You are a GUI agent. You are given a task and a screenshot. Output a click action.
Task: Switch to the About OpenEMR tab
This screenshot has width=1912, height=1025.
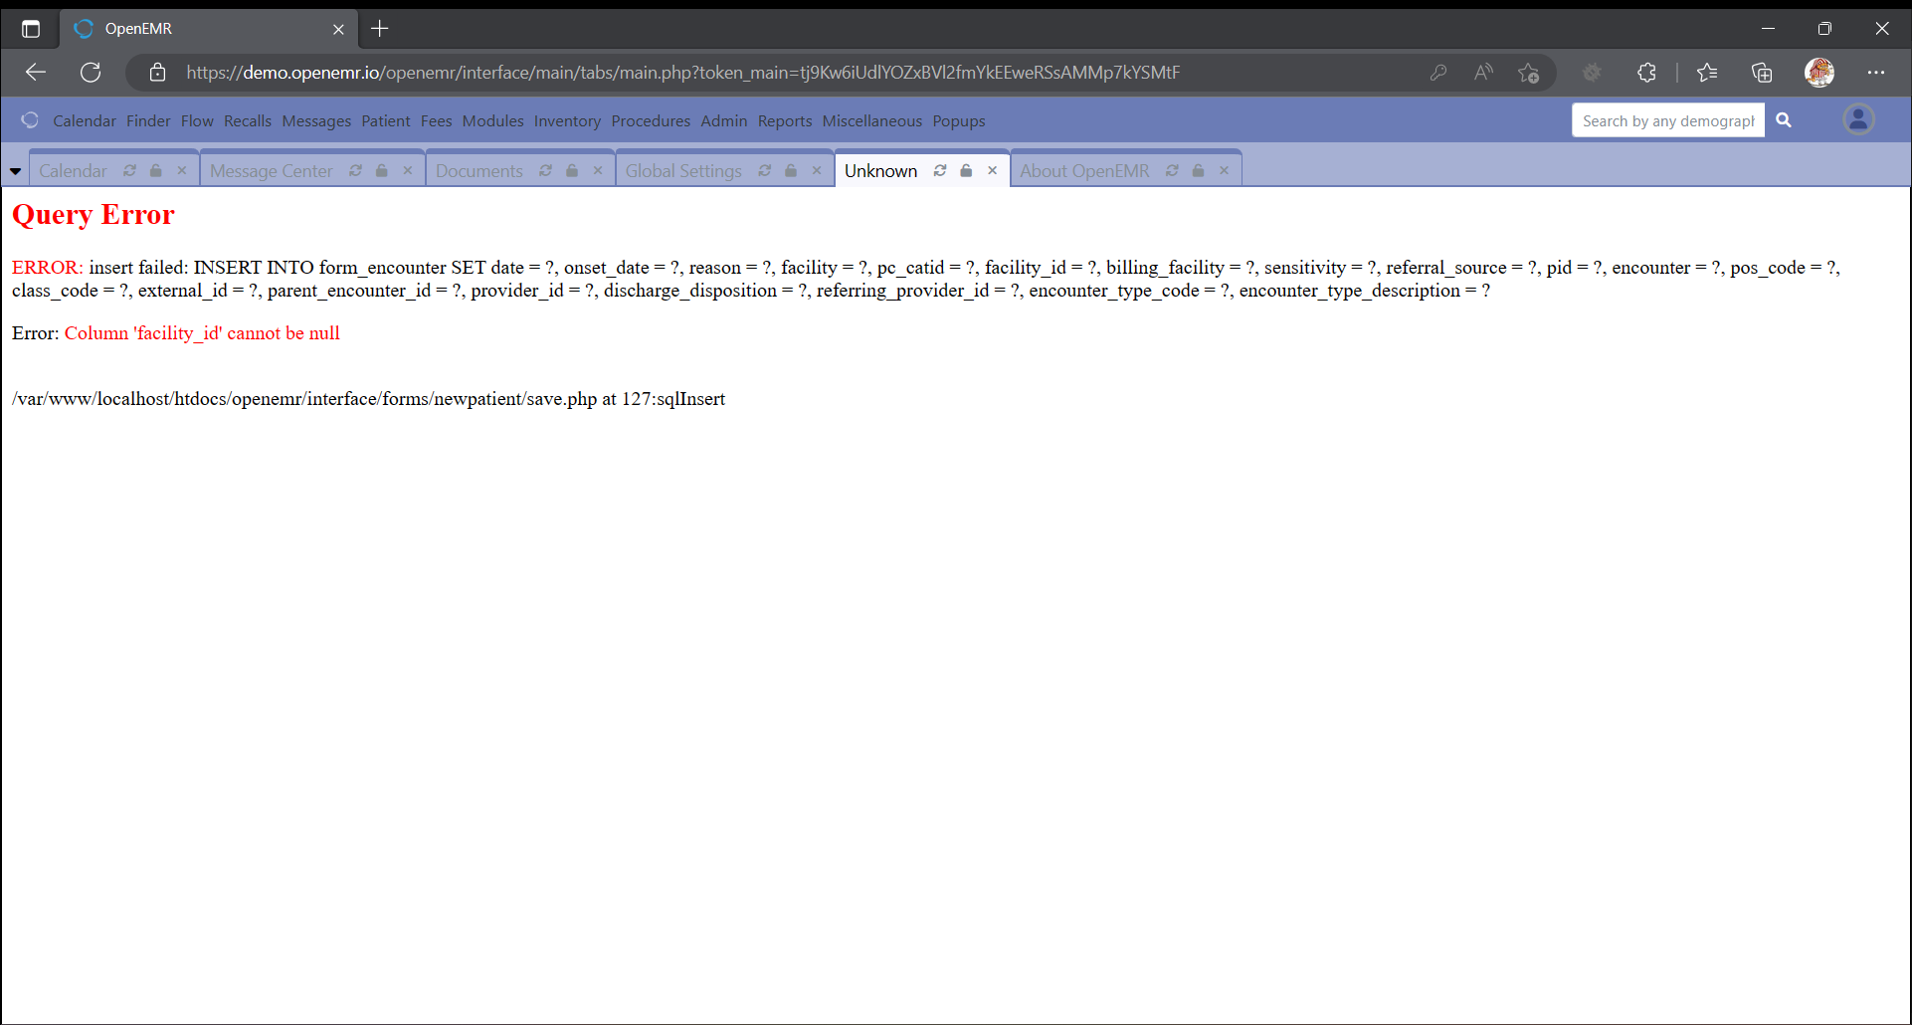(1084, 170)
